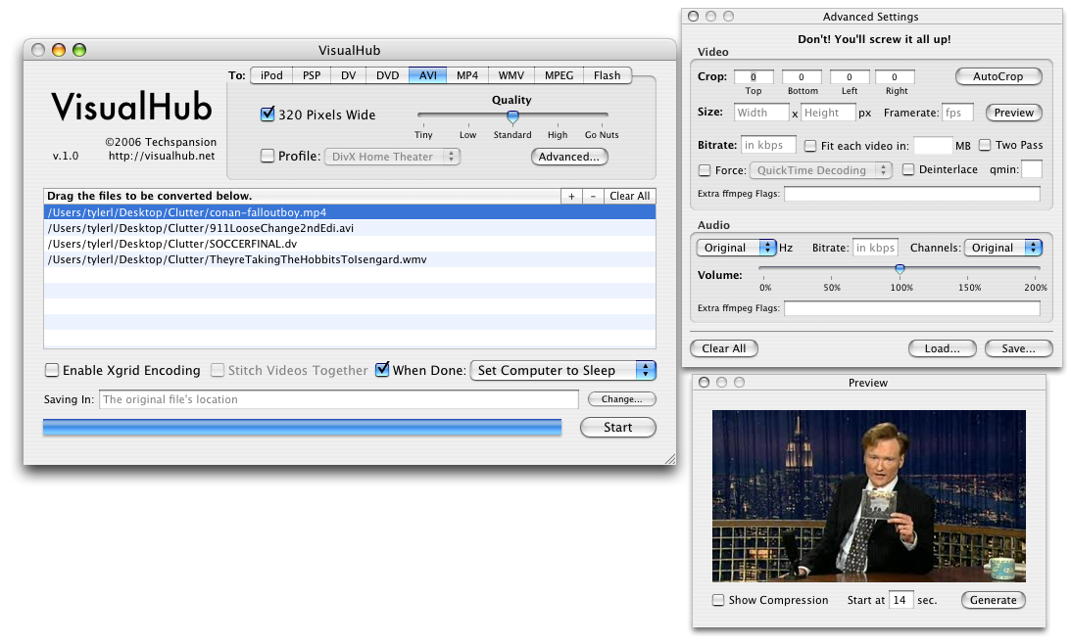Select the iPod tab
The image size is (1071, 644).
tap(271, 75)
